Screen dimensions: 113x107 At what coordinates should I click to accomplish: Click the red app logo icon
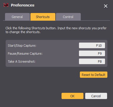click(x=6, y=5)
